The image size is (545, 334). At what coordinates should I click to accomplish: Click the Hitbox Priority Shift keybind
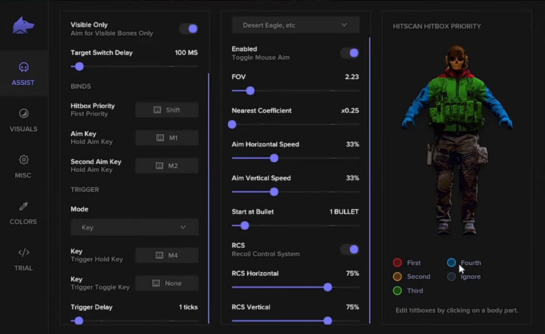[167, 110]
